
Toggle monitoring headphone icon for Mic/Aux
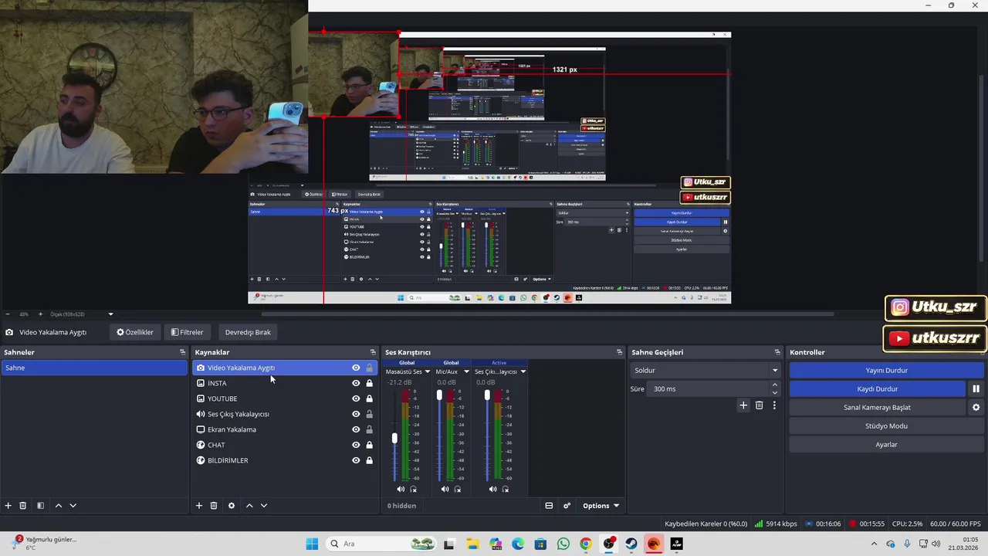(458, 489)
